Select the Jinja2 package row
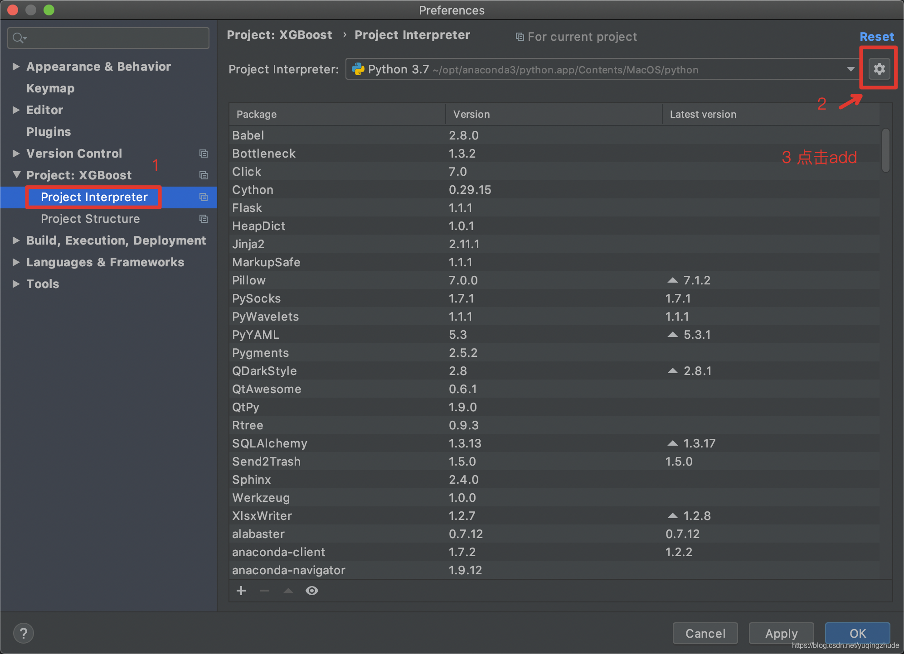 coord(554,244)
